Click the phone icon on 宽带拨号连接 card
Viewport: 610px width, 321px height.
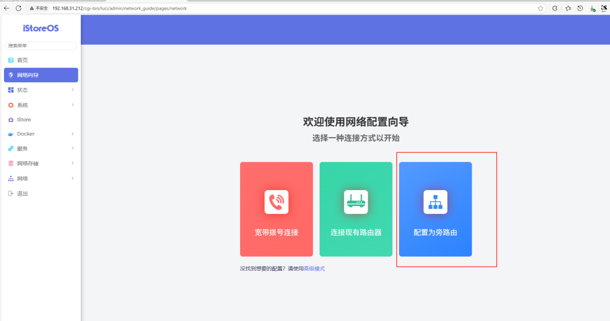pos(277,202)
